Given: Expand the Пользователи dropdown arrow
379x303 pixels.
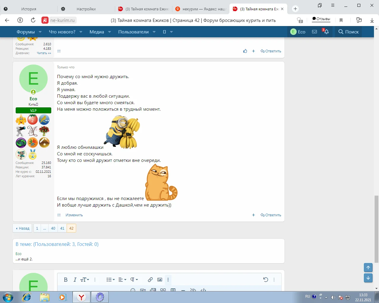Looking at the screenshot, I should click(x=154, y=32).
